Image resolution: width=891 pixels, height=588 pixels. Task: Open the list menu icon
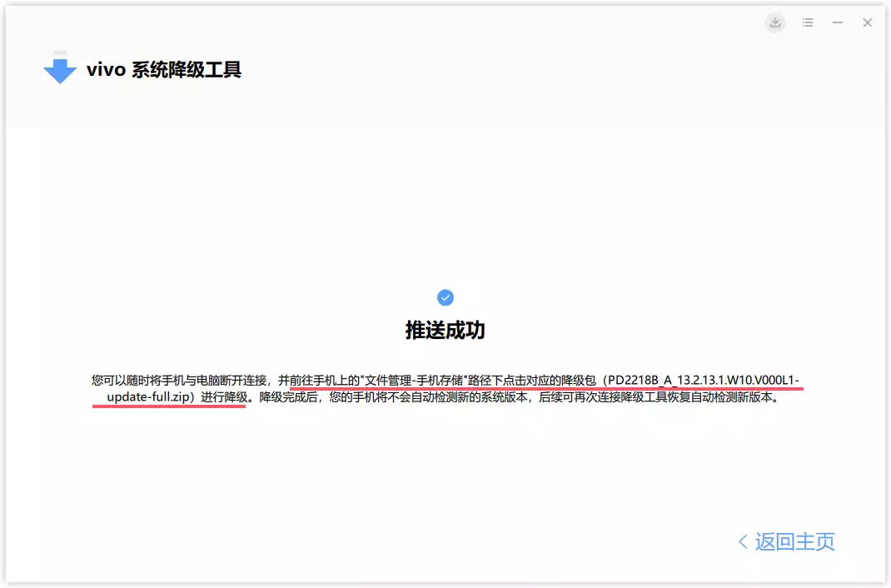[808, 22]
